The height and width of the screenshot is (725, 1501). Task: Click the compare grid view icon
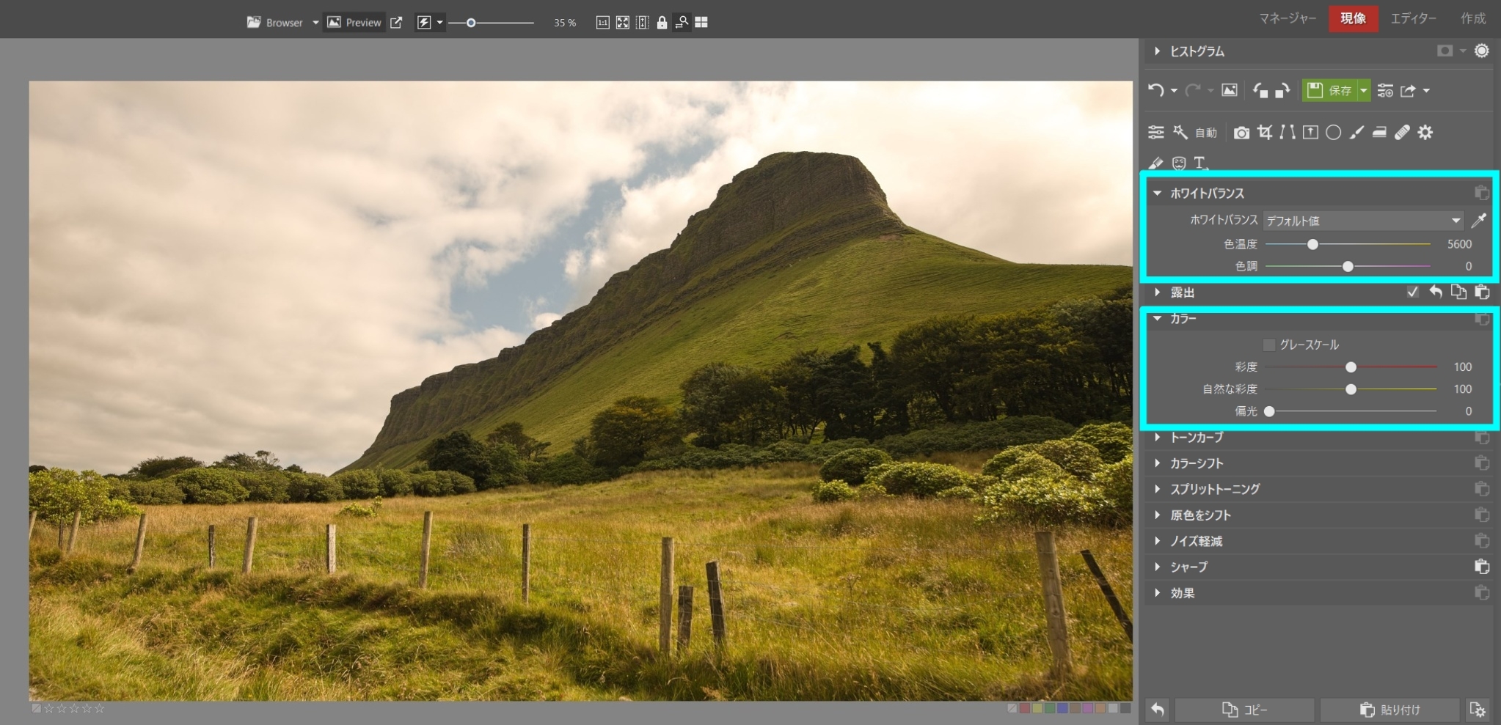[x=701, y=23]
